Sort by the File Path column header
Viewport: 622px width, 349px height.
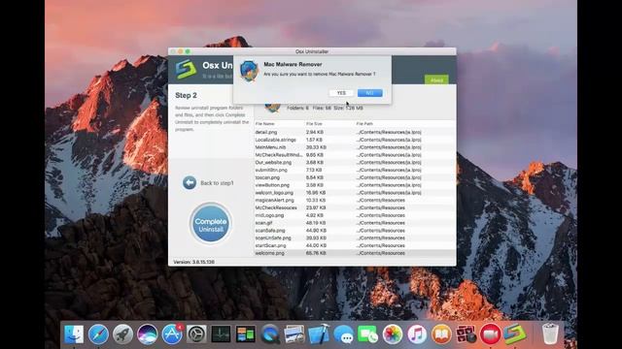point(364,124)
